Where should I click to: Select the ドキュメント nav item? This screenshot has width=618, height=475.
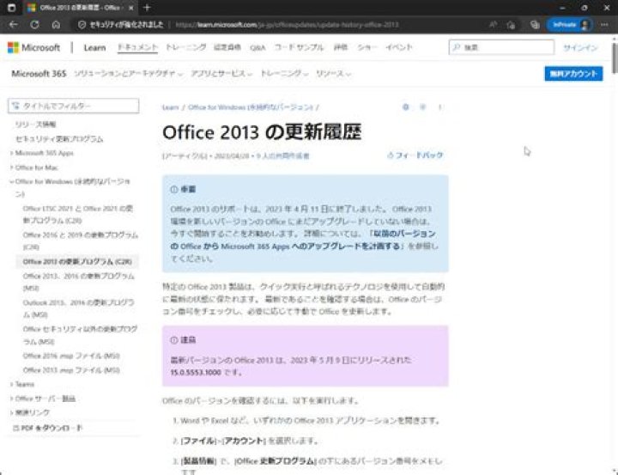click(x=137, y=47)
